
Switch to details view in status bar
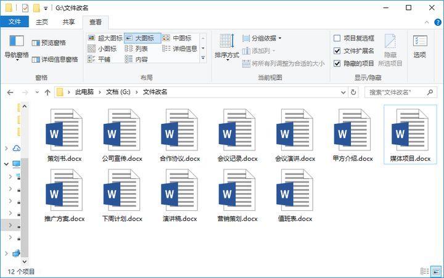coord(424,271)
